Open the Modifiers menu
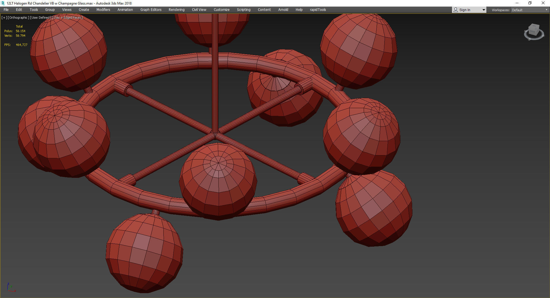Screen dimensions: 550x298 pos(103,10)
